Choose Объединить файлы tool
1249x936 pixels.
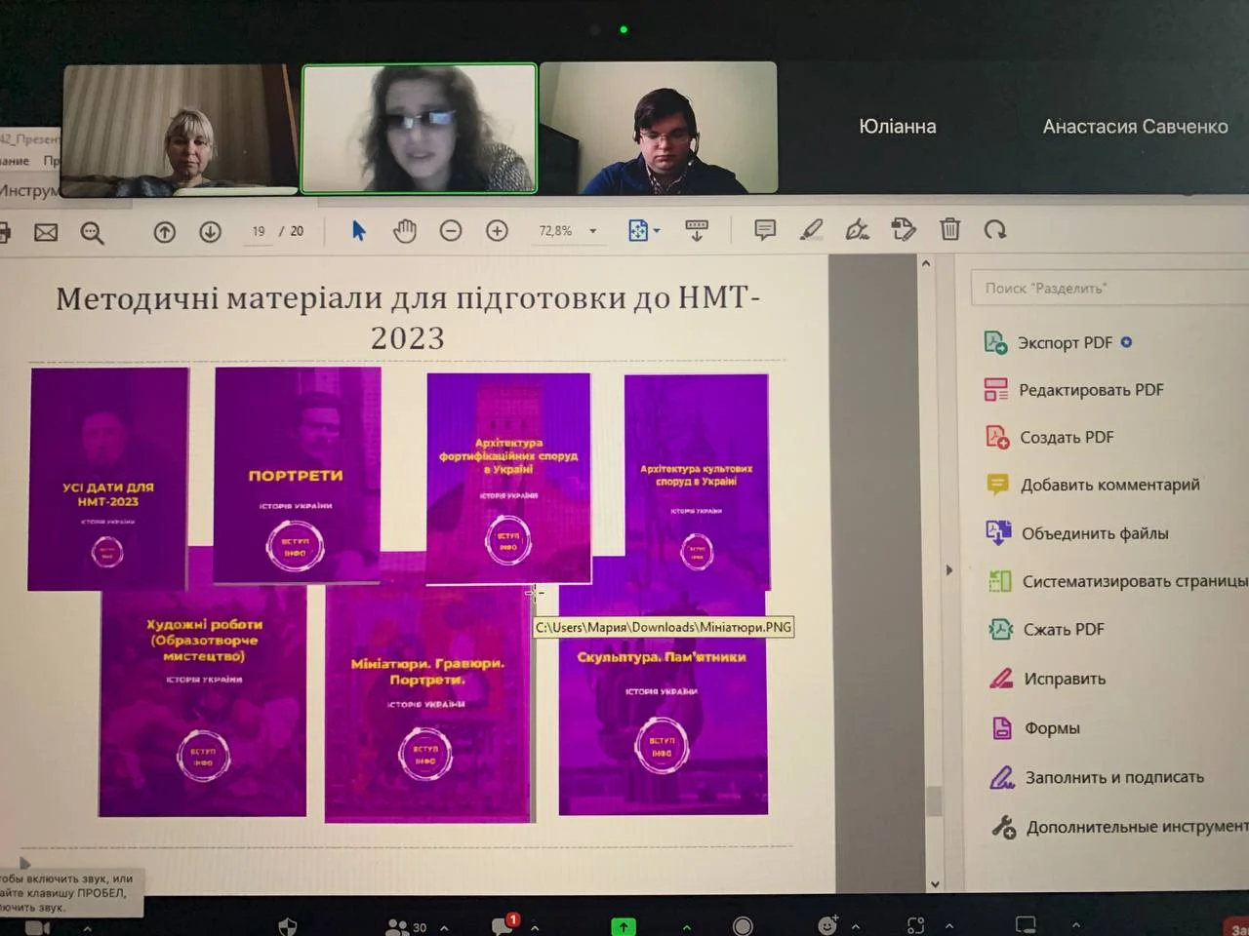(1076, 533)
